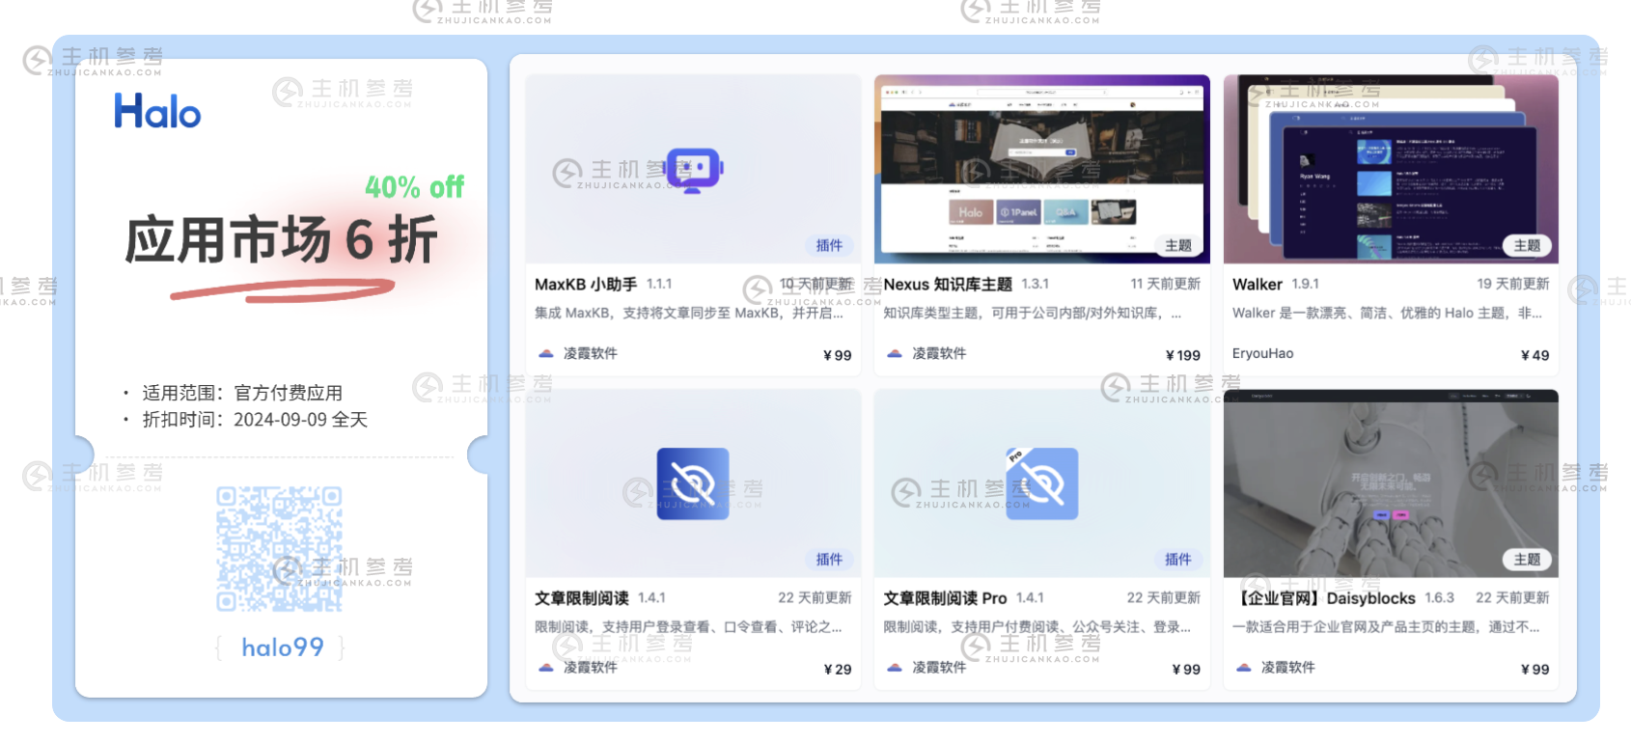Click the Daisyblocks 一款适合用于企业官网 description

click(x=1386, y=626)
